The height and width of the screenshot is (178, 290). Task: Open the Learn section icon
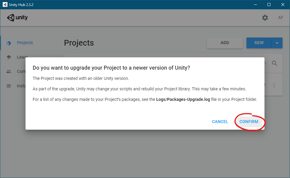click(8, 57)
